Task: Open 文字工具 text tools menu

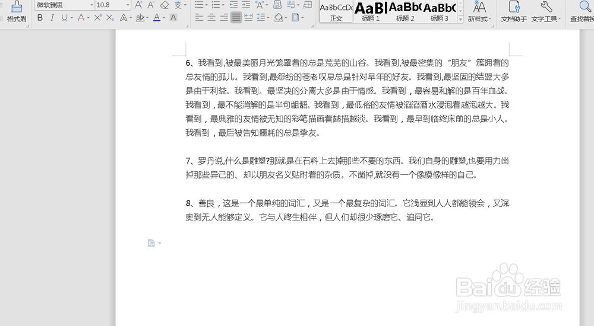Action: tap(546, 12)
